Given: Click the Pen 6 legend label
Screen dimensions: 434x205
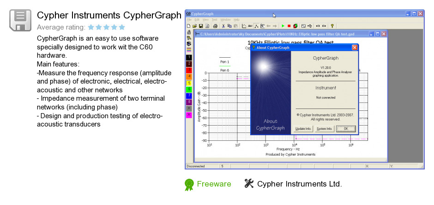Looking at the screenshot, I should coord(224,70).
